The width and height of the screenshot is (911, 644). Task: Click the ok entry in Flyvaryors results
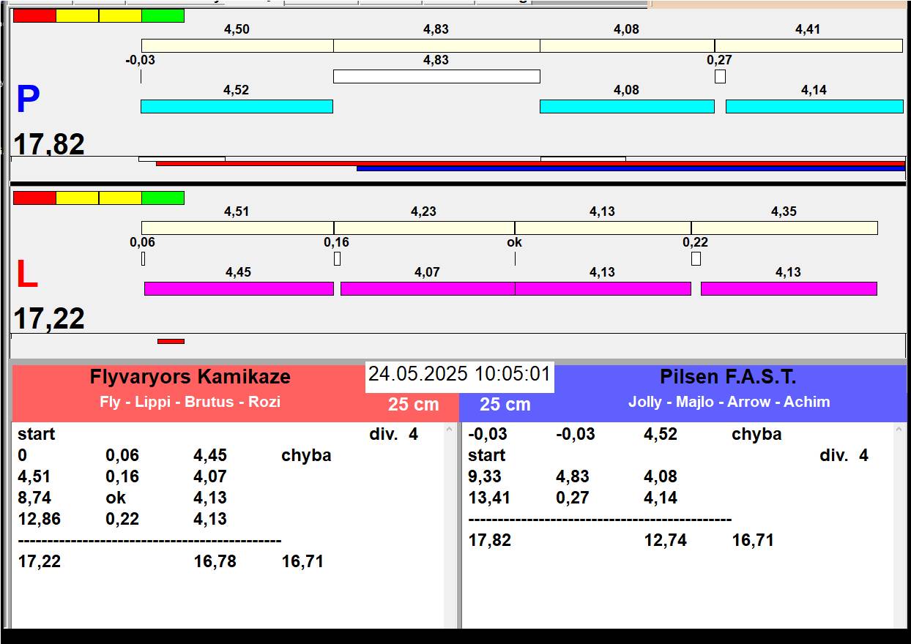coord(116,498)
